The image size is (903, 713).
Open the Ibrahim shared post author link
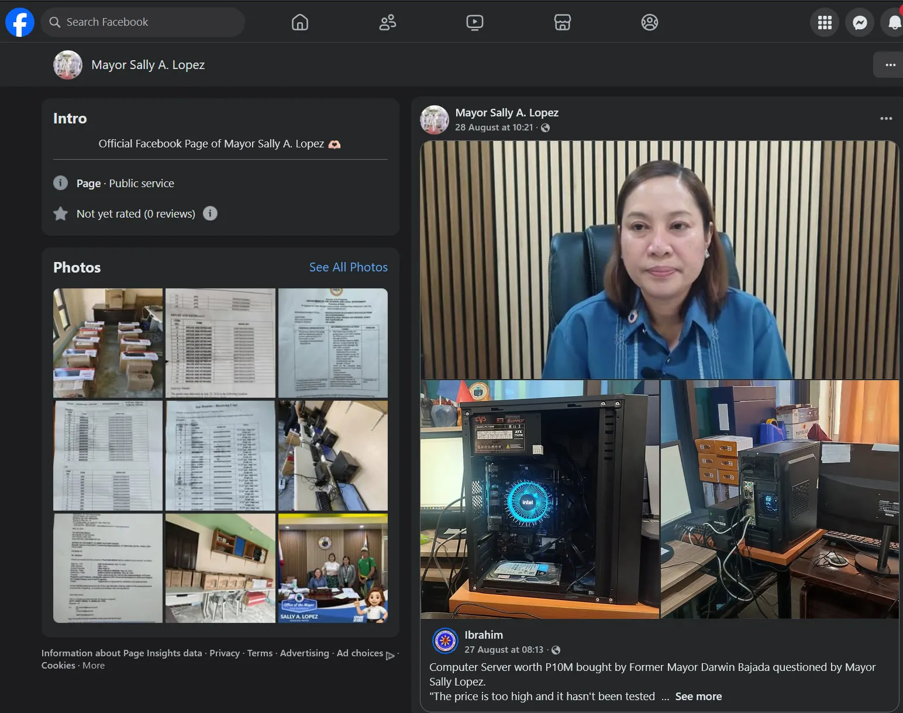pos(484,635)
